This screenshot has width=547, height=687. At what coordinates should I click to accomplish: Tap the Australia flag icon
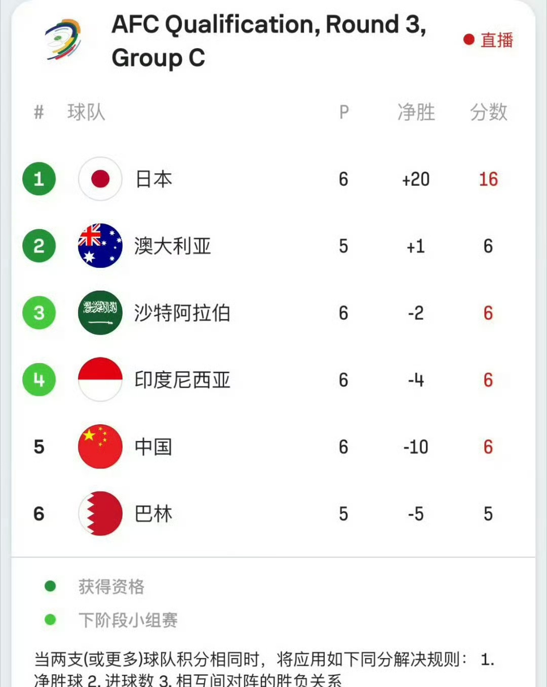[x=100, y=246]
